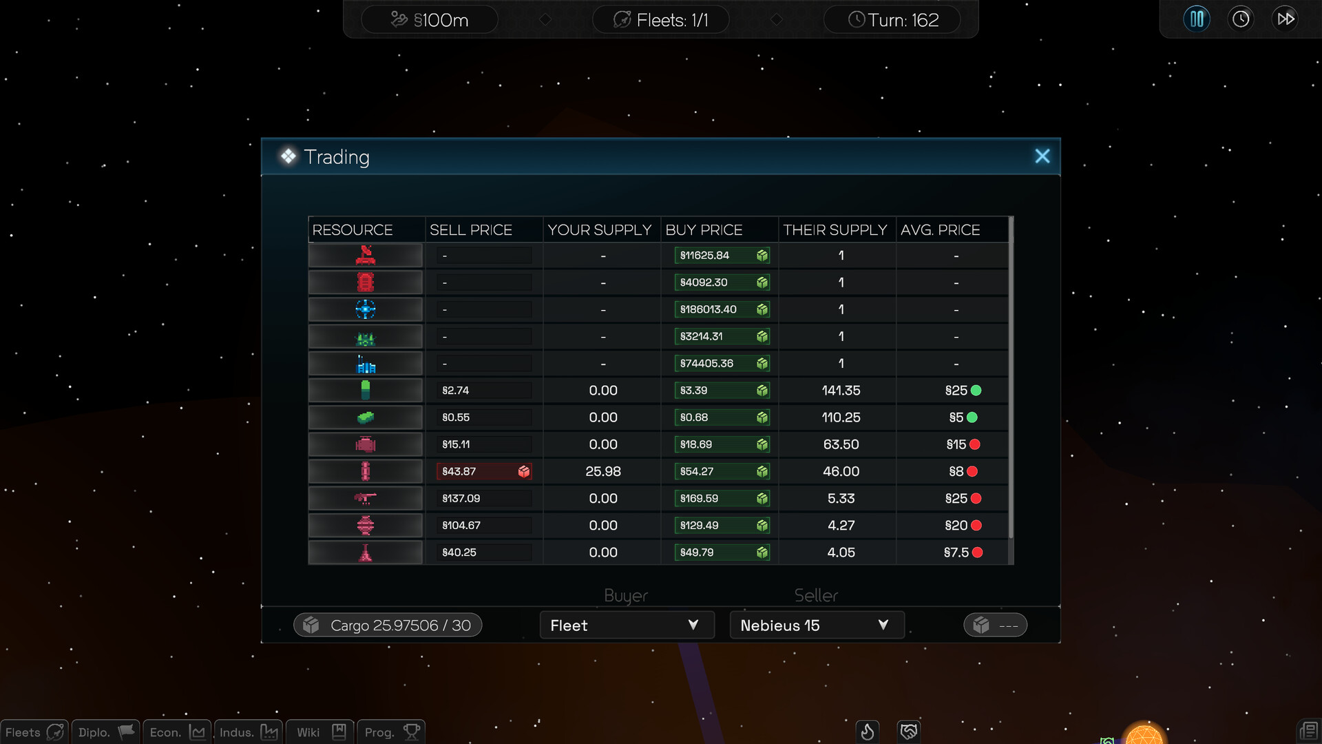Open the Fleets tab
1322x744 pixels.
(x=34, y=732)
